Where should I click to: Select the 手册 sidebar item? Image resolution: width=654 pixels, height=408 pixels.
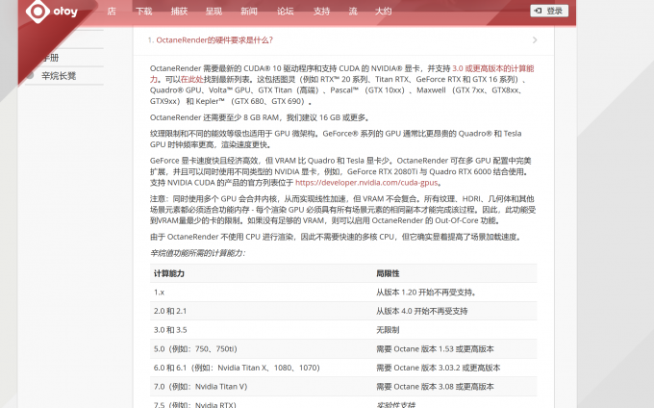coord(51,58)
